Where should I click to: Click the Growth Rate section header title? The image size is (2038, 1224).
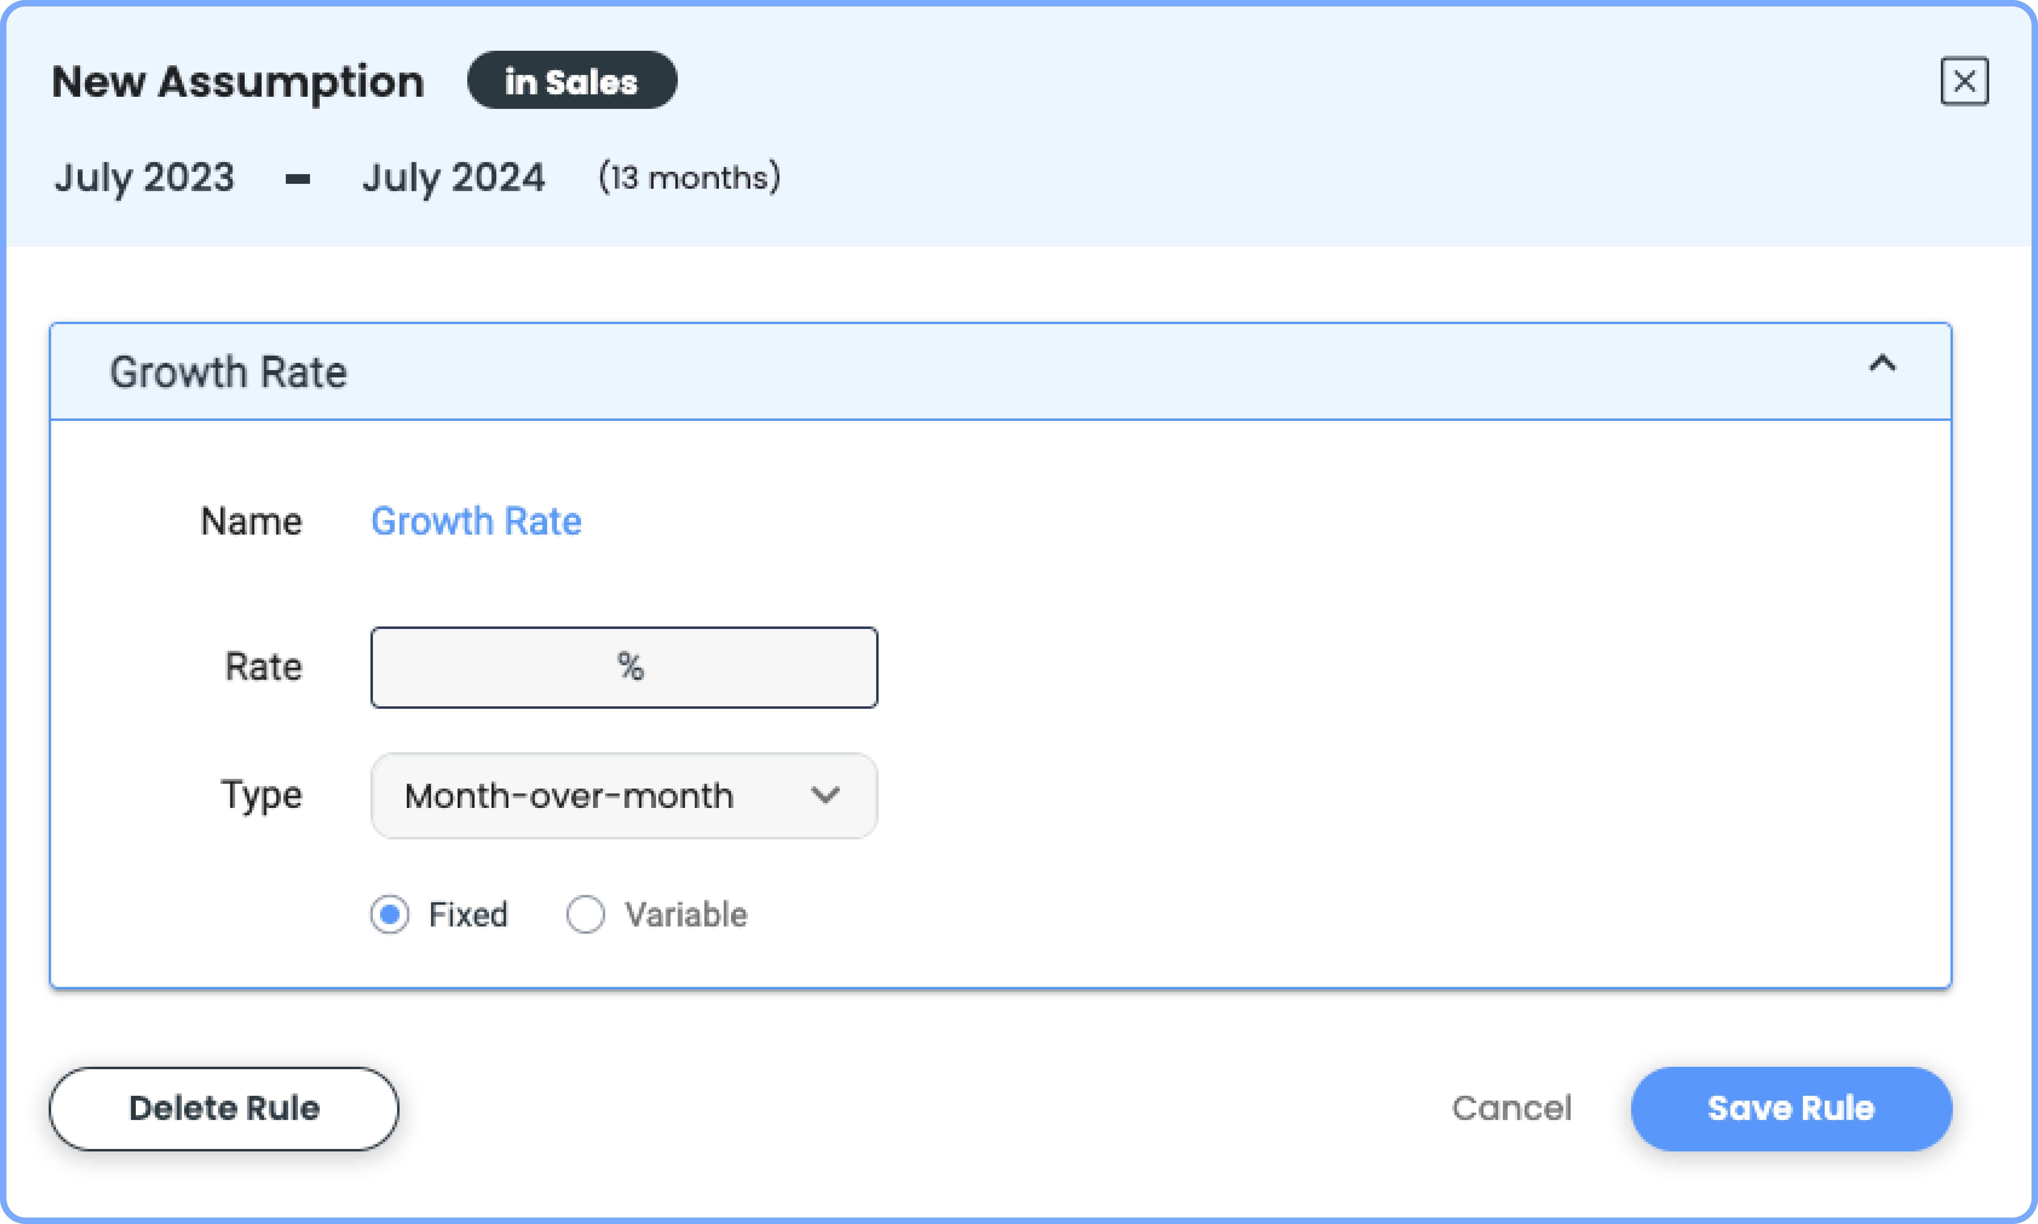(x=229, y=372)
